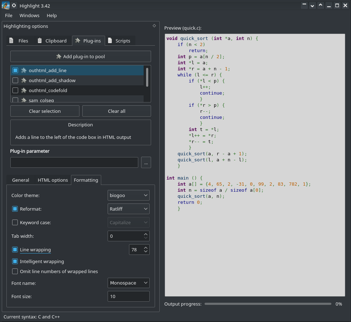Select the outhtml_codefold list row

pyautogui.click(x=77, y=90)
